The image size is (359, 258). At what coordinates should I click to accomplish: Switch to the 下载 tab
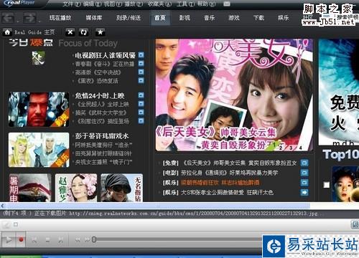pyautogui.click(x=259, y=18)
